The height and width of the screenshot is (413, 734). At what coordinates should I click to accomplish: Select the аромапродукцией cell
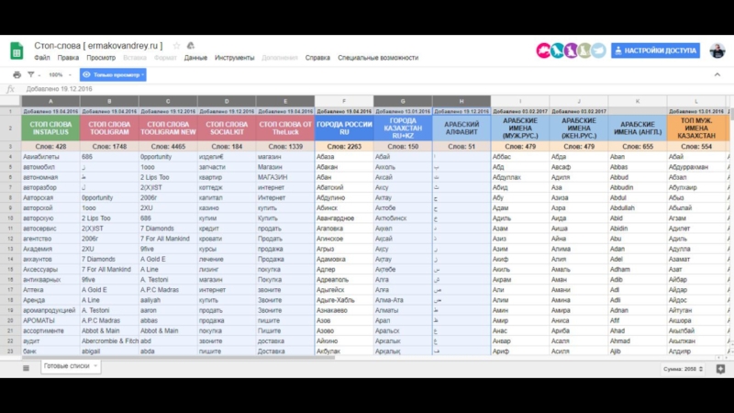coord(50,310)
